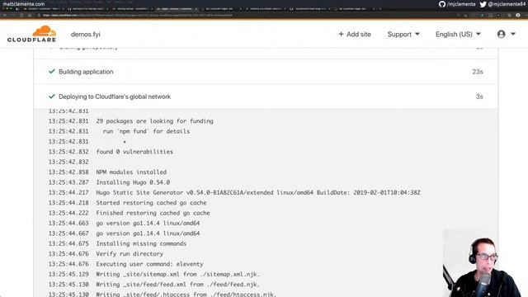Click the 'Hugo Static Site Generator' log line
This screenshot has width=528, height=297.
(x=258, y=192)
